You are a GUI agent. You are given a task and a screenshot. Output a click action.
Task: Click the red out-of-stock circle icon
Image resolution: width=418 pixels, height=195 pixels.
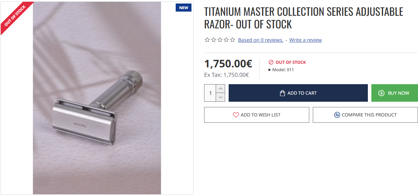(271, 62)
